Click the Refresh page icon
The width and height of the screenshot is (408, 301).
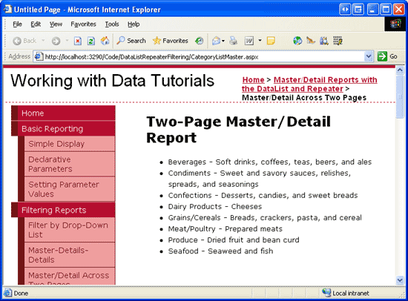click(x=91, y=41)
